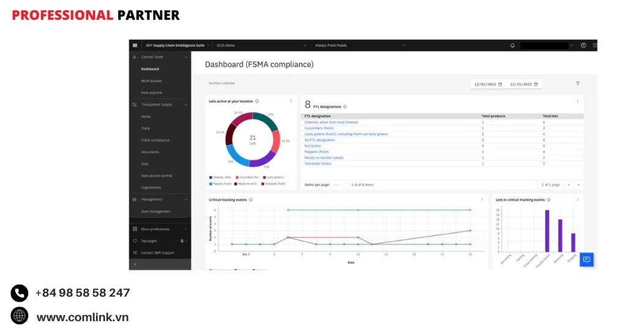Open the Always Fresh Foods dropdown
The height and width of the screenshot is (329, 627).
(x=360, y=45)
